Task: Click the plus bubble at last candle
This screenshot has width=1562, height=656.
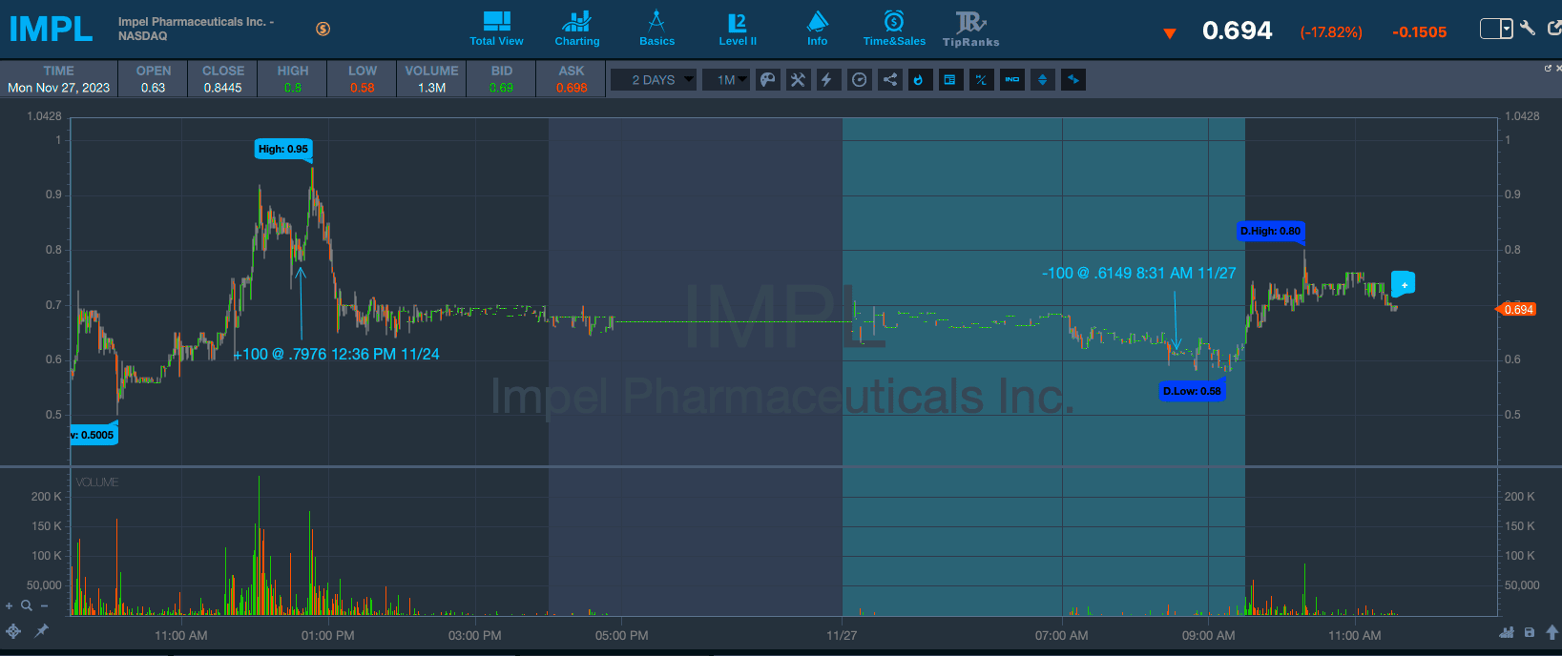Action: 1404,284
